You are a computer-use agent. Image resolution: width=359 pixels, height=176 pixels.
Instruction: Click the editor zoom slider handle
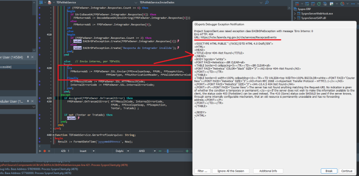coord(168,151)
